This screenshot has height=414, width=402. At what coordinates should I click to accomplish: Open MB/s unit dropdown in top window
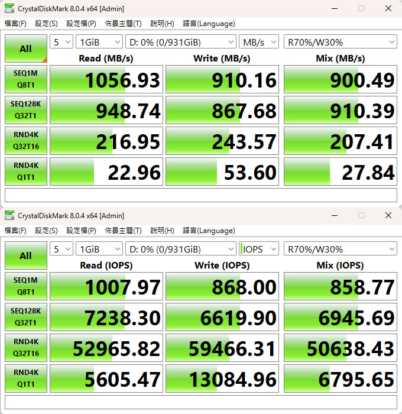(259, 42)
